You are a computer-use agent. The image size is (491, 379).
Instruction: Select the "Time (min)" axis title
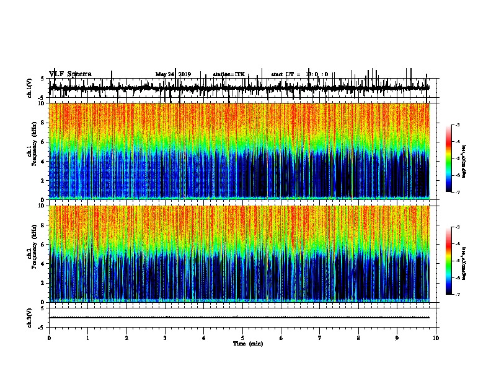[248, 344]
